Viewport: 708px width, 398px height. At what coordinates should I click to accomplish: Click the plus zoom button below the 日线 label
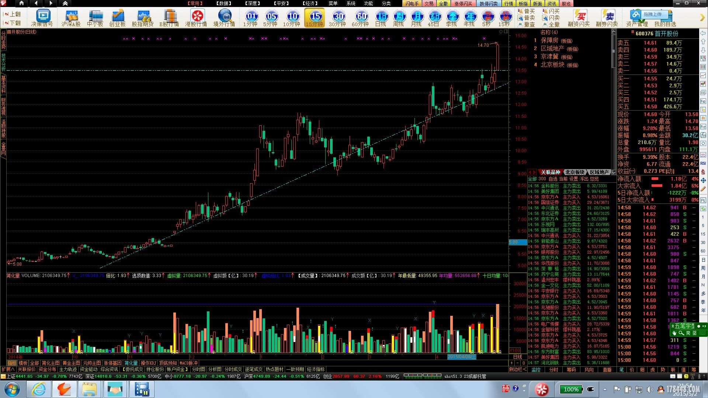[511, 363]
